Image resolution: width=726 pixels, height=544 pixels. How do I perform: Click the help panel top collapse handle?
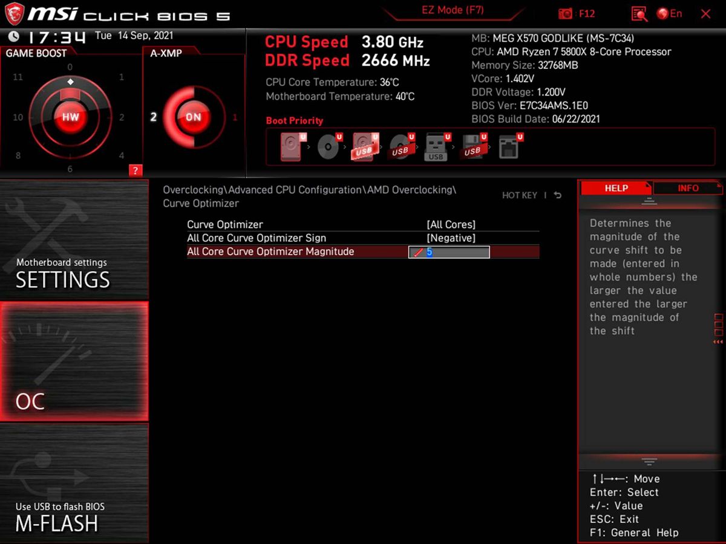point(649,201)
